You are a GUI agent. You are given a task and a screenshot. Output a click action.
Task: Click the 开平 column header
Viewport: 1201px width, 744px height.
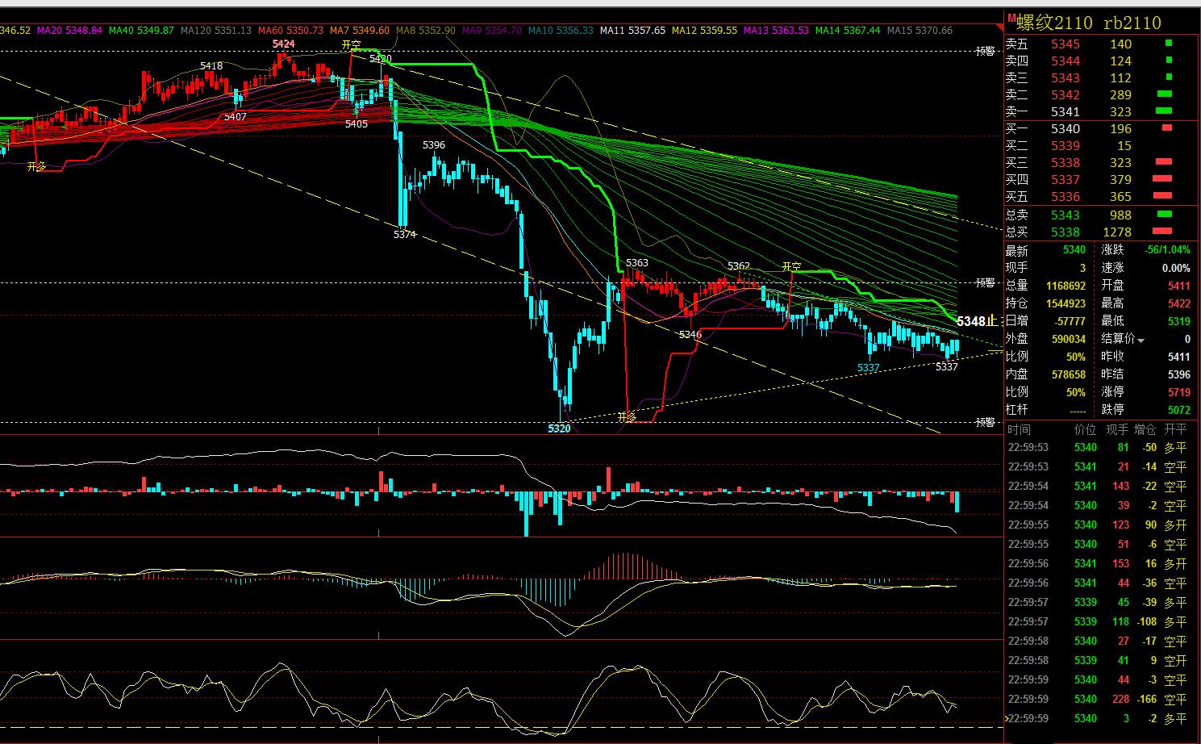1175,429
